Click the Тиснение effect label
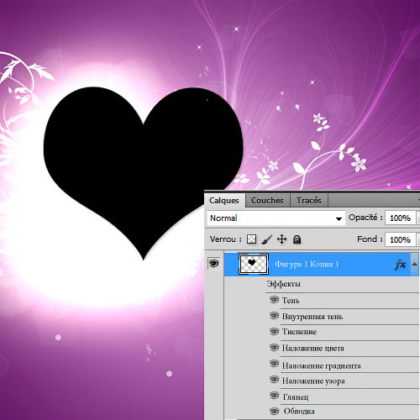The width and height of the screenshot is (420, 420). pyautogui.click(x=299, y=332)
